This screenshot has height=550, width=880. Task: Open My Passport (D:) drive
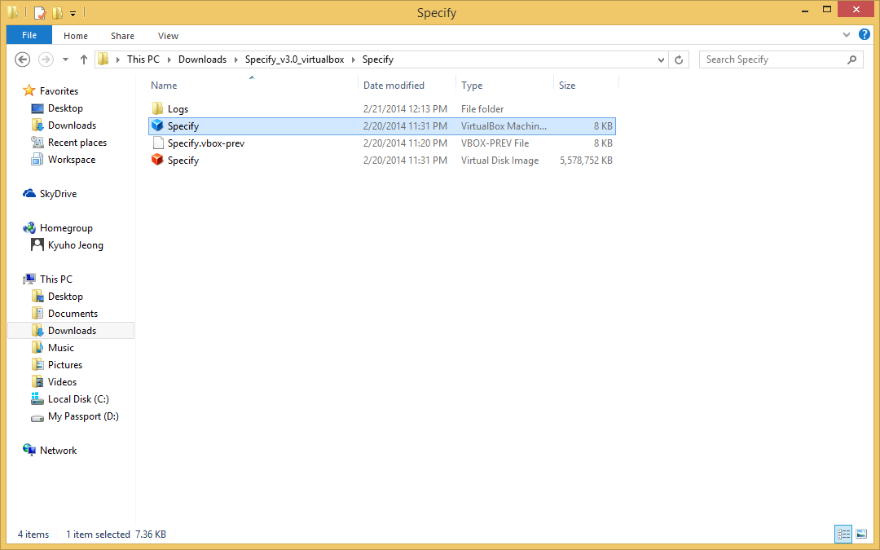coord(83,416)
